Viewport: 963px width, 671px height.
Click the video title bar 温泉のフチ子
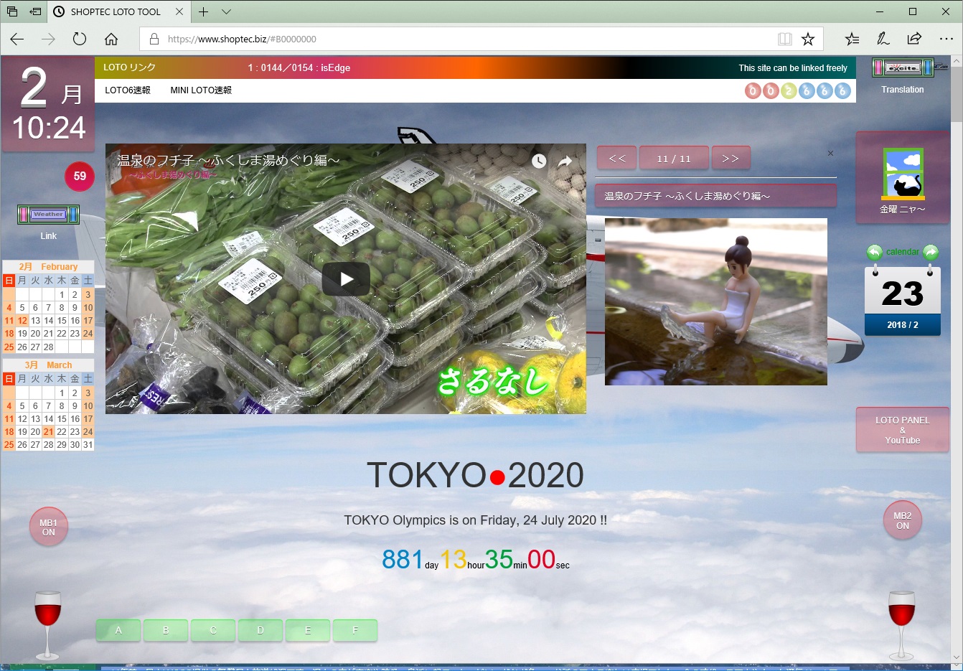715,196
